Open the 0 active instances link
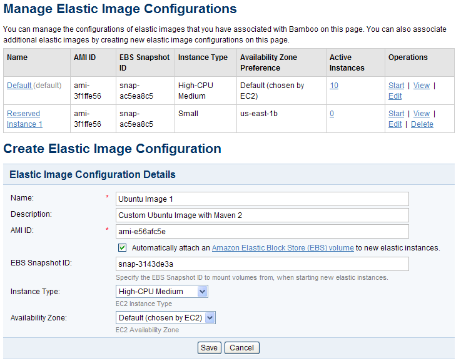 point(332,114)
